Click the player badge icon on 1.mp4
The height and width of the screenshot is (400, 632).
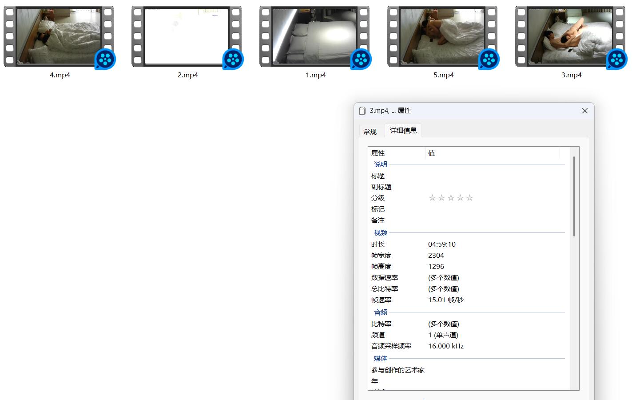pos(361,59)
